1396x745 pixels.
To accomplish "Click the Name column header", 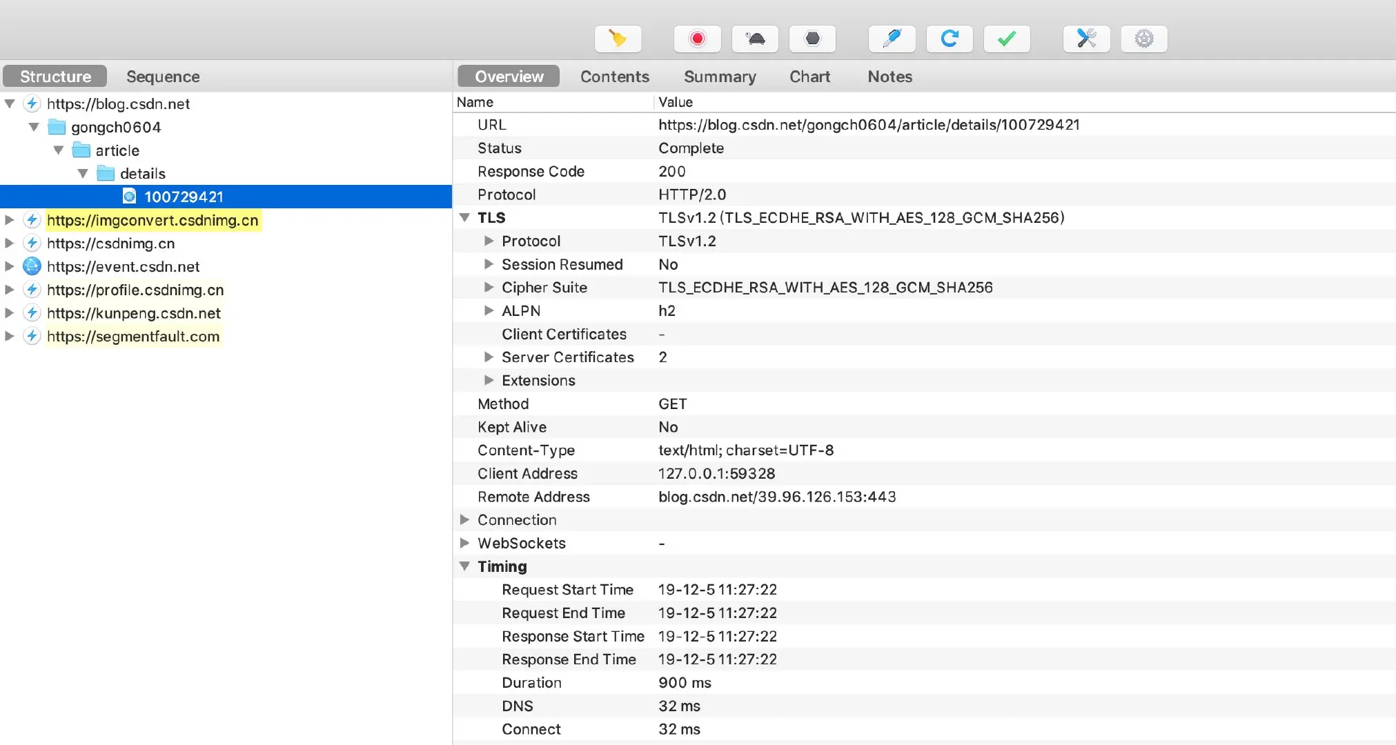I will click(553, 102).
